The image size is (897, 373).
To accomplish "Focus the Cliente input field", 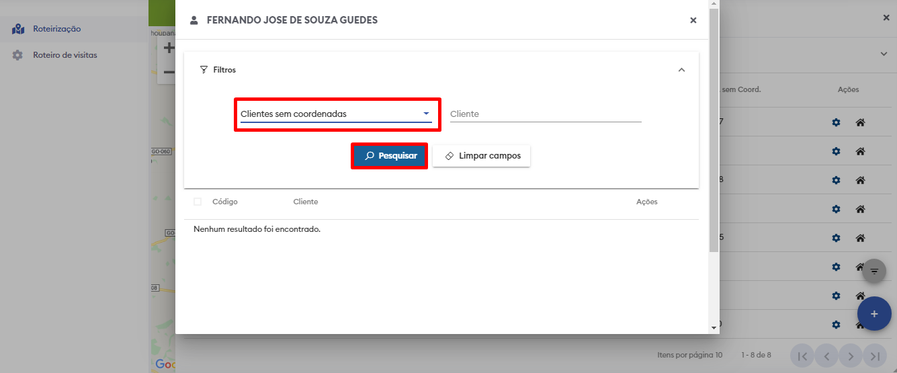I will [546, 114].
